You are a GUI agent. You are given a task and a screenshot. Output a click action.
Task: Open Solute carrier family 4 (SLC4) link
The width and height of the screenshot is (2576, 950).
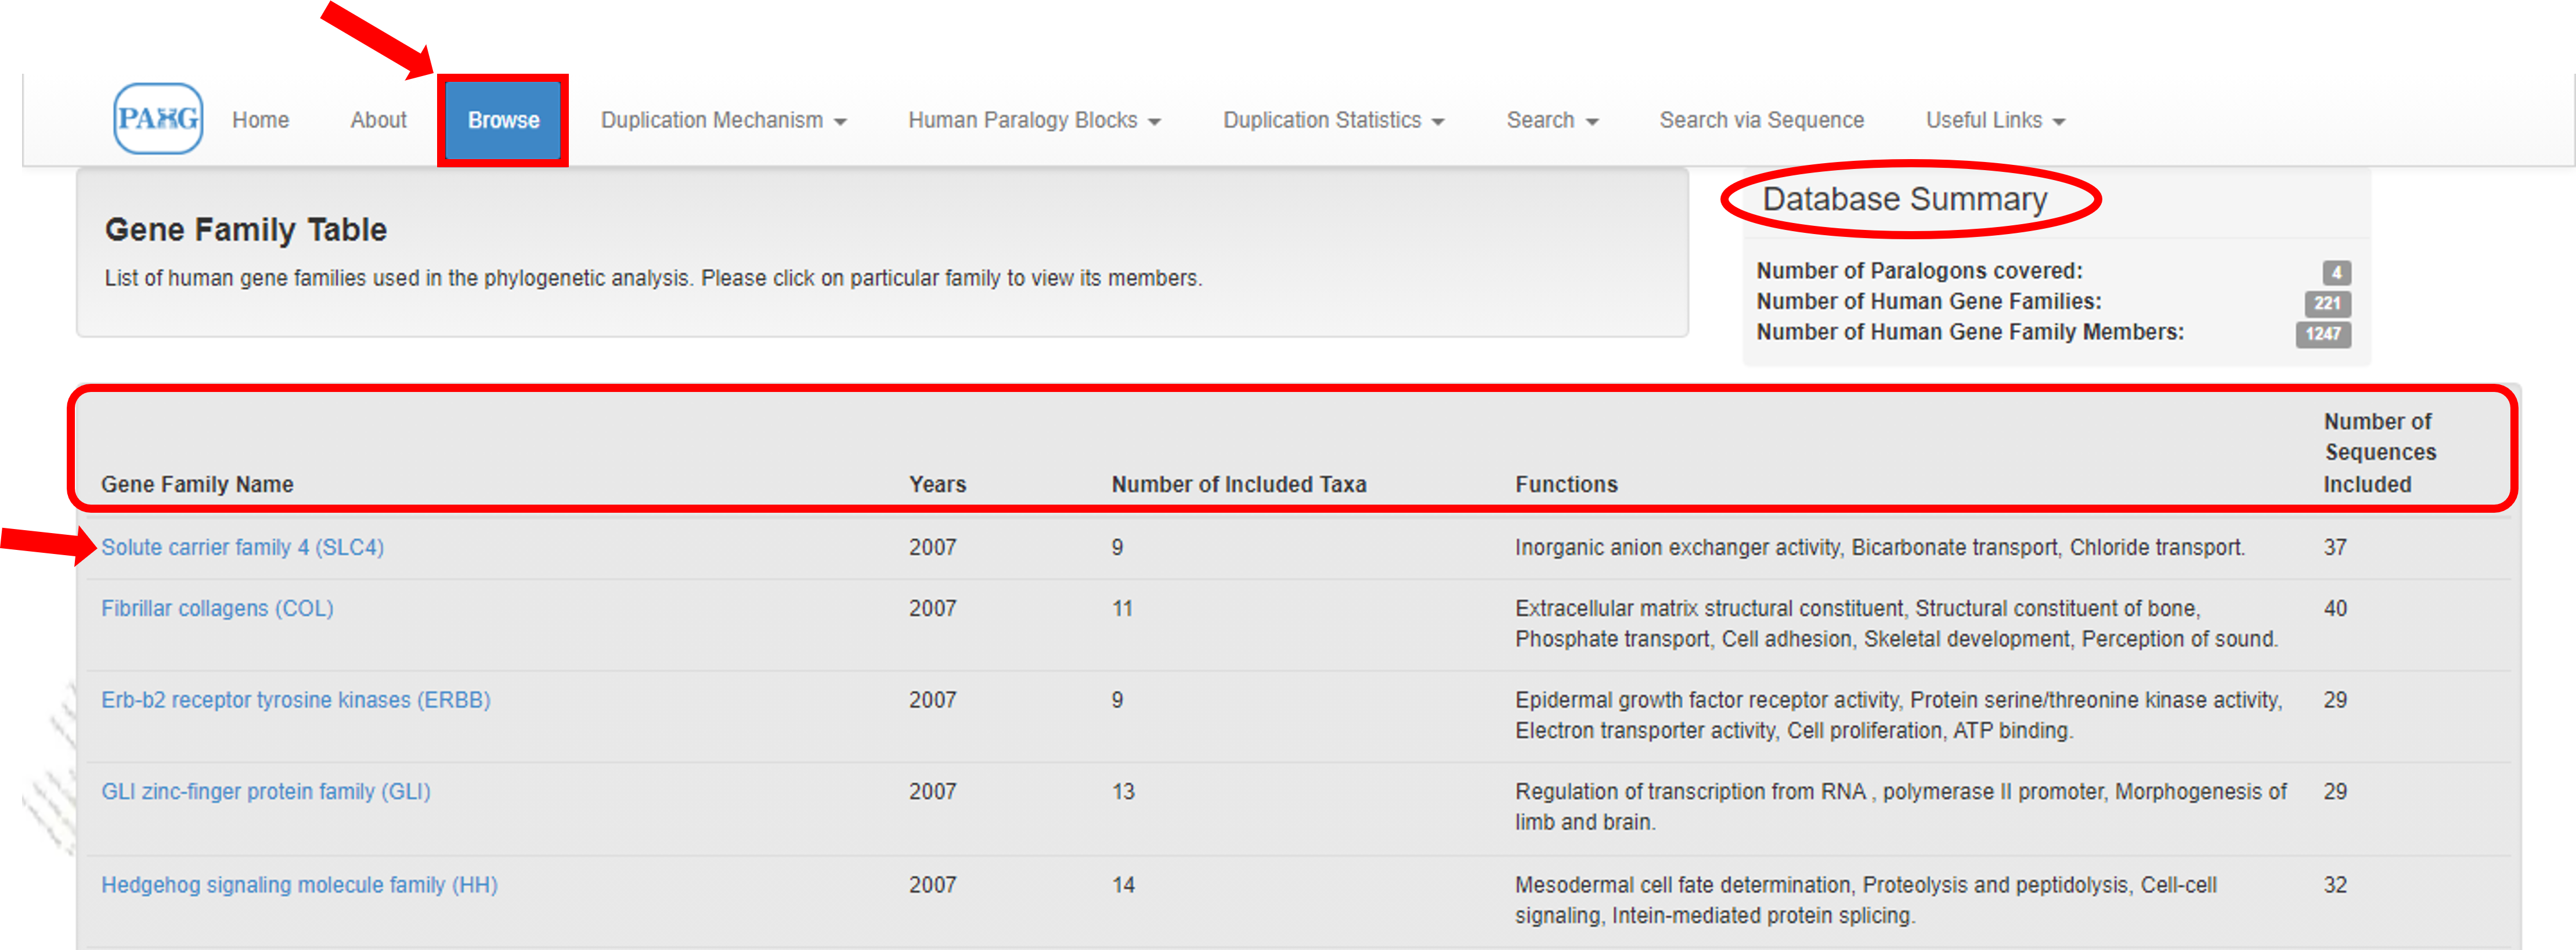click(242, 547)
